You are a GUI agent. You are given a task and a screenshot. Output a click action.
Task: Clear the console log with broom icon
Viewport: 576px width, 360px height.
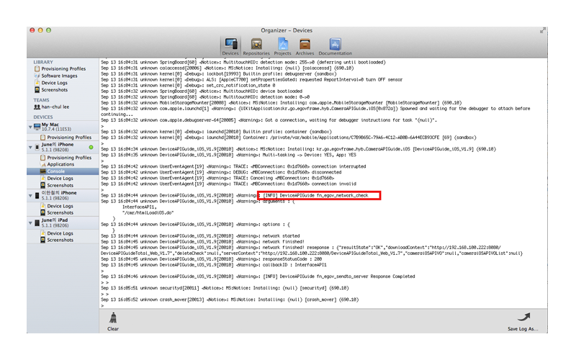113,320
